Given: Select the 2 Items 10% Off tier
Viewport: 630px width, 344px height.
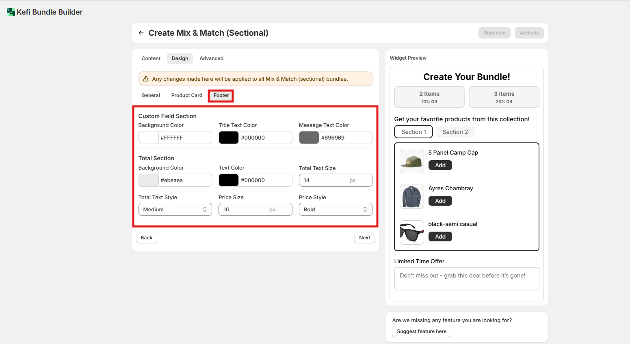Looking at the screenshot, I should (x=429, y=97).
